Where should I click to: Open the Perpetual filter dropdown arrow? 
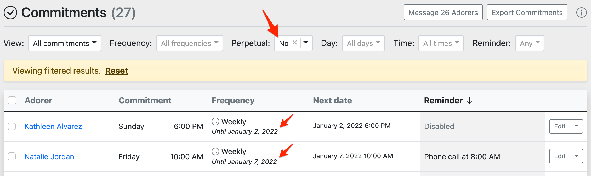point(306,43)
